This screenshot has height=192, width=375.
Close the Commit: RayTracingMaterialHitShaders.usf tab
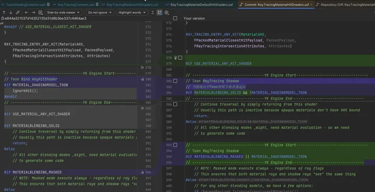pos(311,5)
